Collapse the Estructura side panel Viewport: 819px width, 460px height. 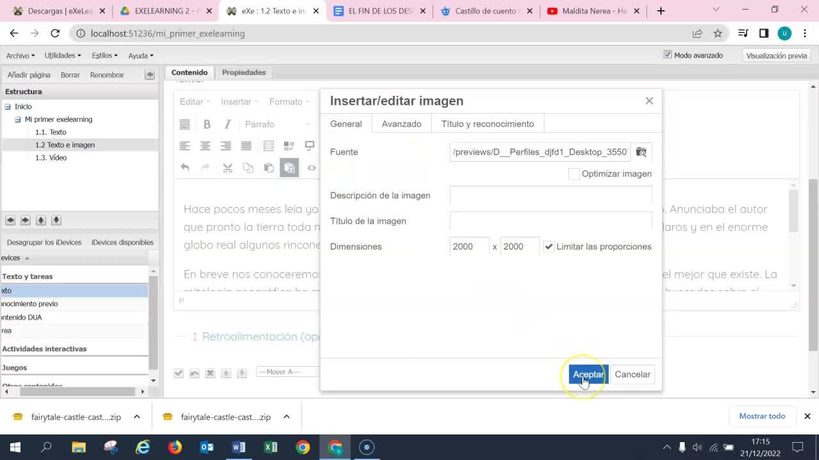150,75
